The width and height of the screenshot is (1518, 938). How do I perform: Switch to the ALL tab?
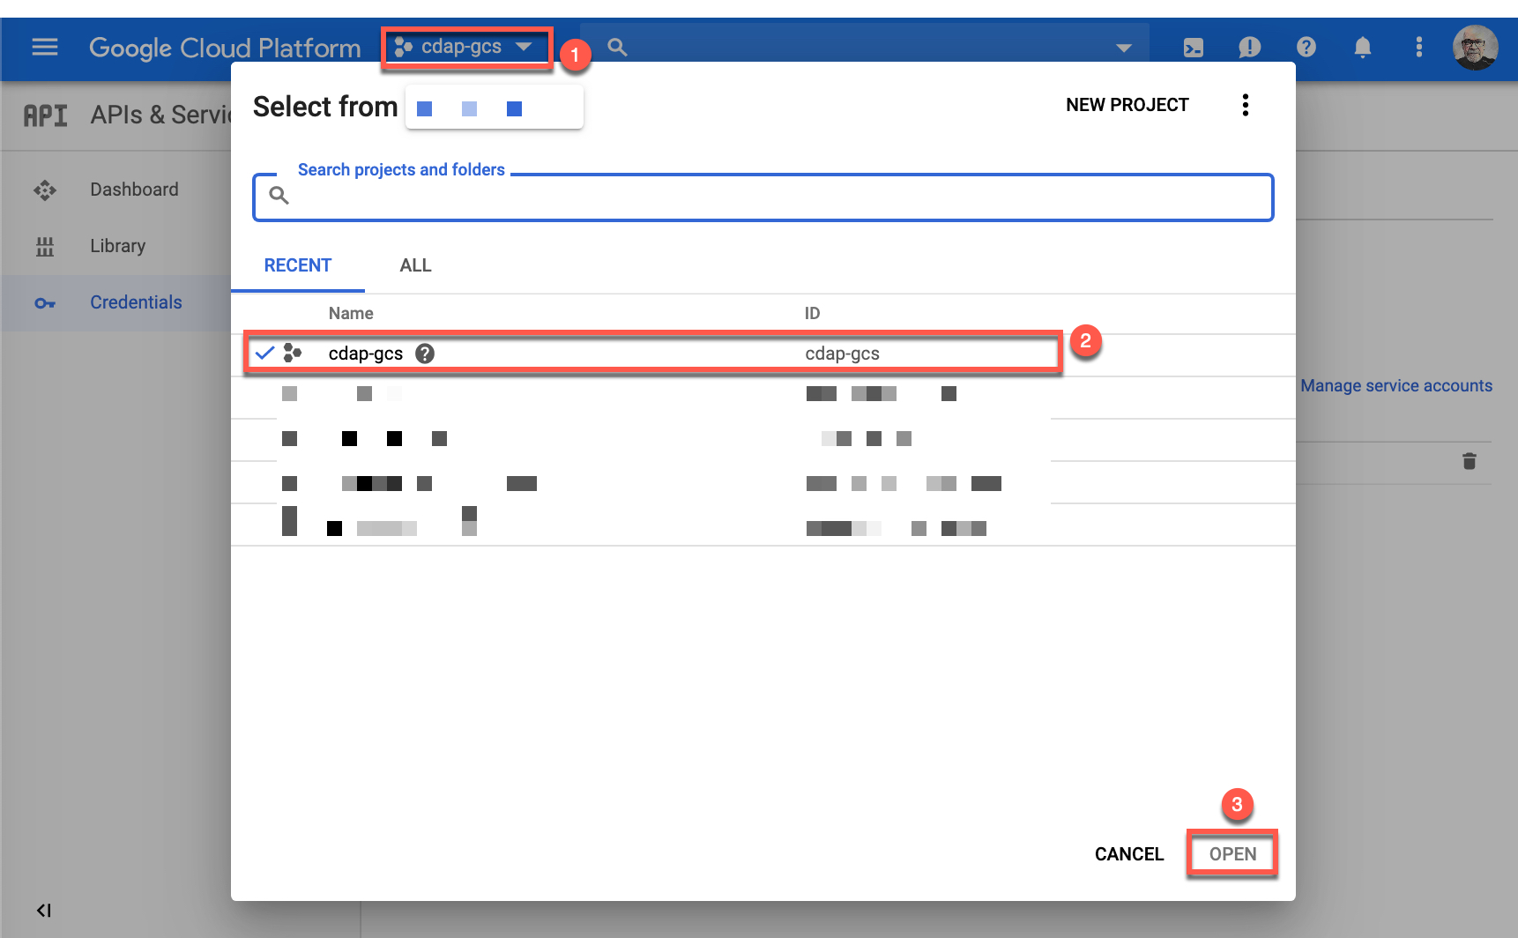(x=414, y=264)
